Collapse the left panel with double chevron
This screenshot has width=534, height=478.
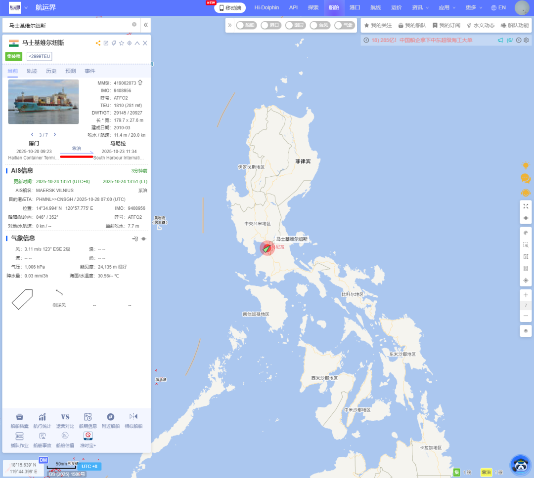[146, 25]
